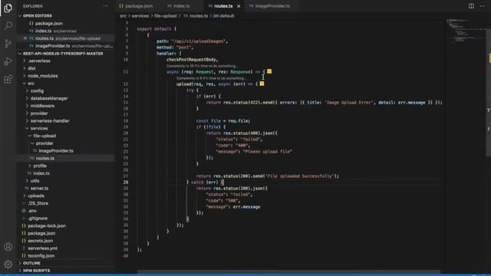Open the Accounts menu icon
The image size is (491, 276).
[x=8, y=247]
